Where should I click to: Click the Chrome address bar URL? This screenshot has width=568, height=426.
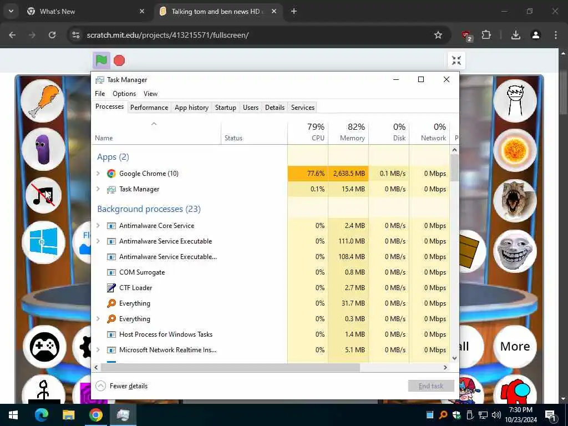168,35
